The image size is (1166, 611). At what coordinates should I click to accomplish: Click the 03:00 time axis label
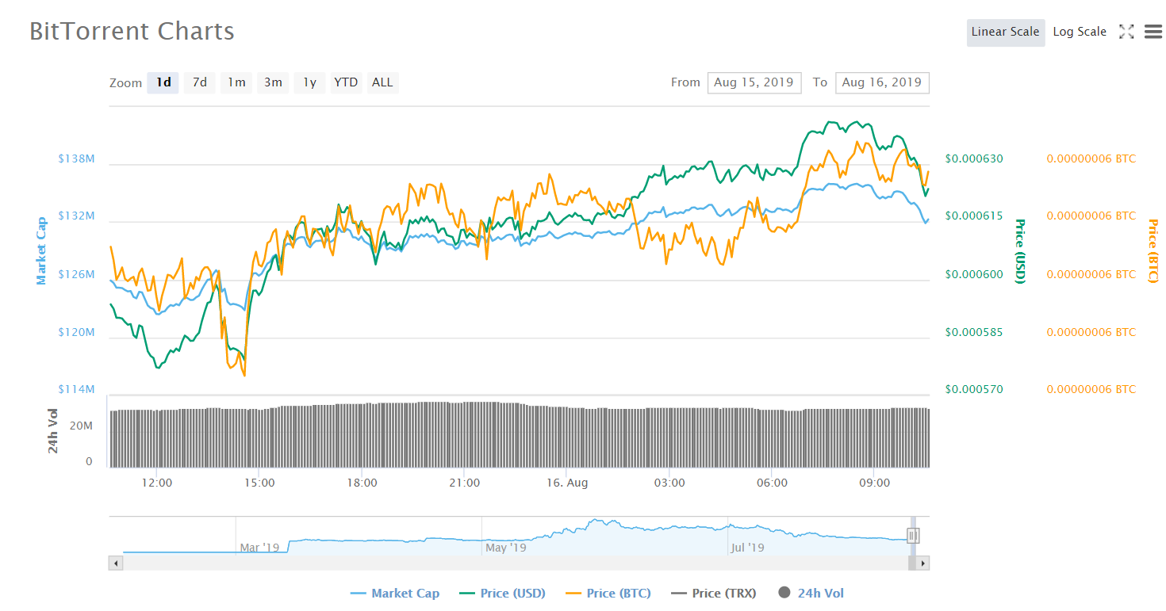pyautogui.click(x=669, y=483)
